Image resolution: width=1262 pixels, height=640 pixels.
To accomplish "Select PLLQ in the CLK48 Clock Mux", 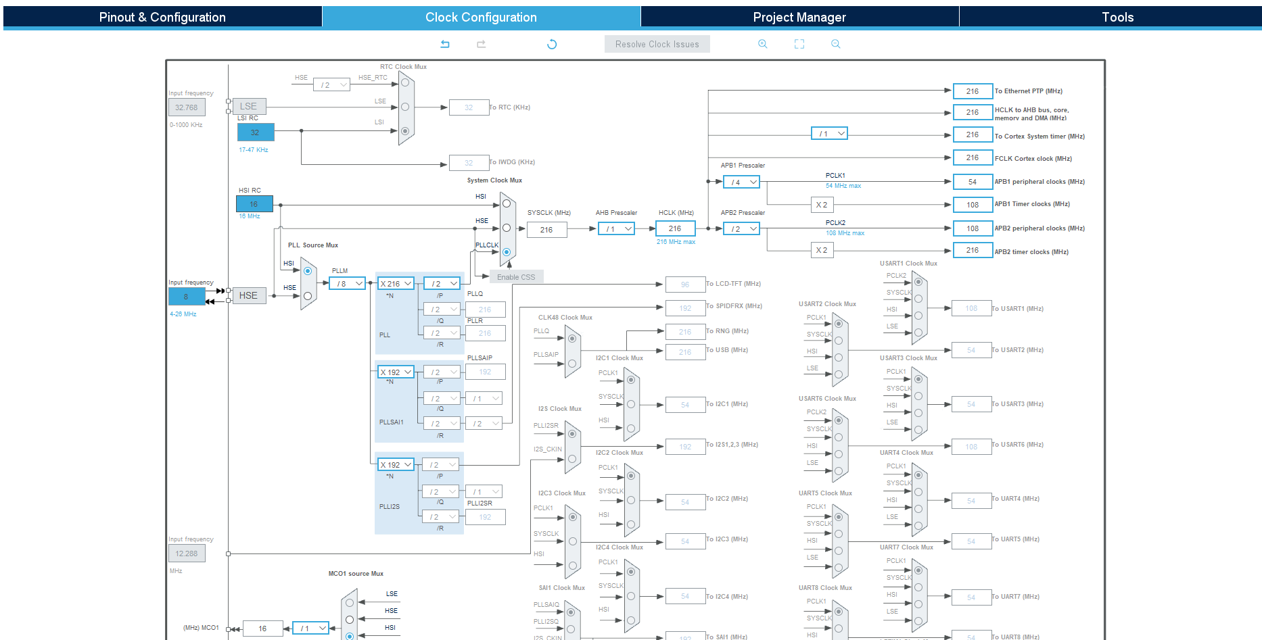I will [x=572, y=339].
